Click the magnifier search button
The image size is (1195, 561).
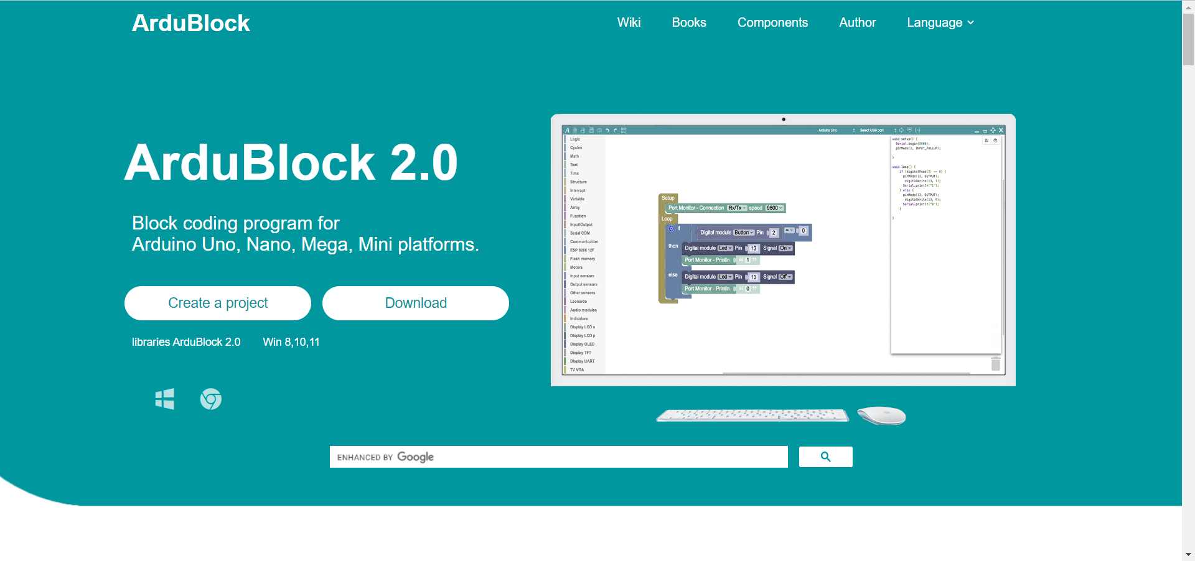coord(826,457)
